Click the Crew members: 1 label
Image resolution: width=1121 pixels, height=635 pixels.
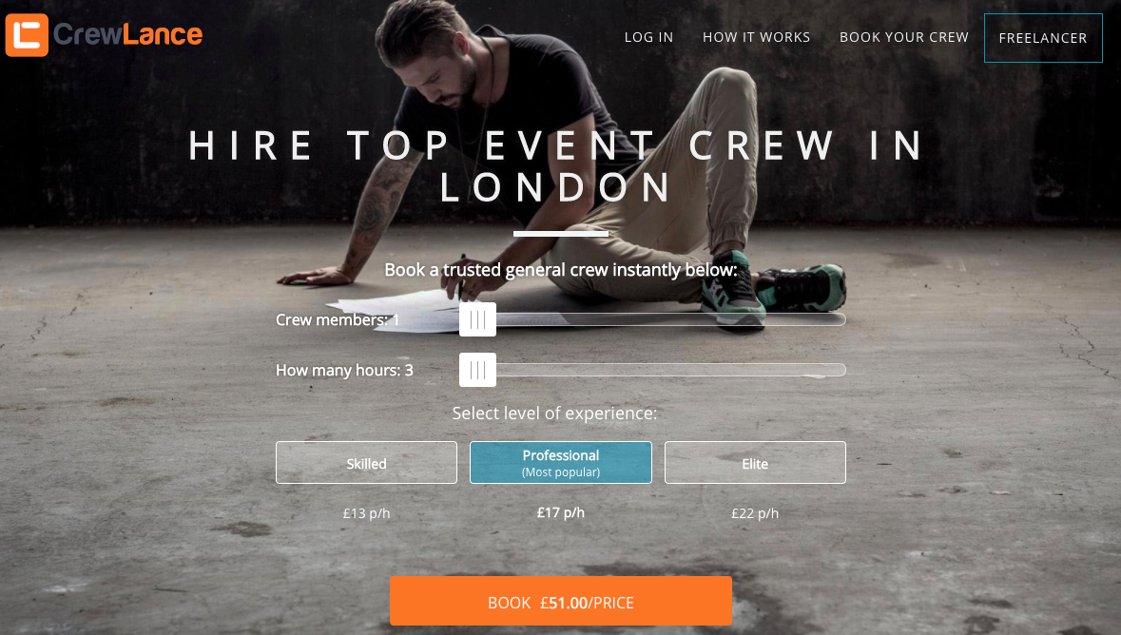pyautogui.click(x=338, y=320)
